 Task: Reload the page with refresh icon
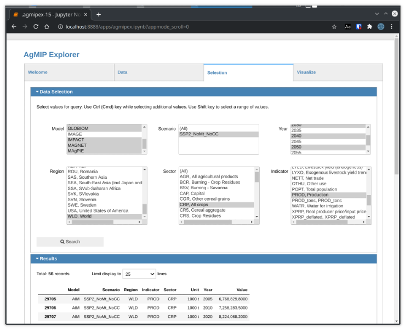(36, 27)
